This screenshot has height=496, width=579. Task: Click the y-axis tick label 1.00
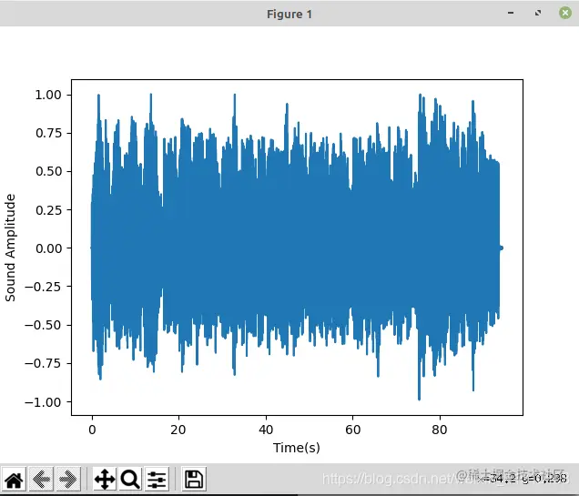coord(48,95)
